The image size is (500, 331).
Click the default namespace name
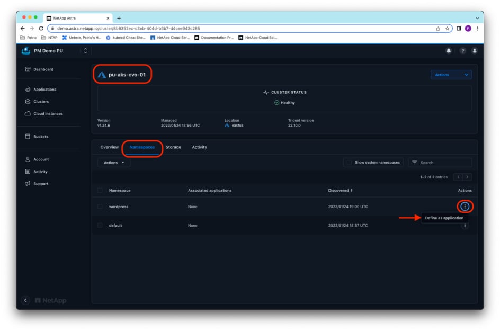(115, 226)
